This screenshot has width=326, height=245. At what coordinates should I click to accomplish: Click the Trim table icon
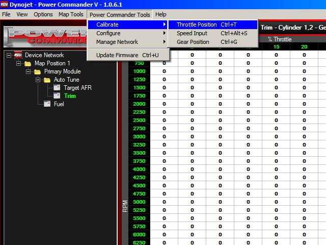57,96
